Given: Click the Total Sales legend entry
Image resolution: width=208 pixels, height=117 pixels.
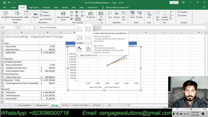Looking at the screenshot, I should [96, 87].
